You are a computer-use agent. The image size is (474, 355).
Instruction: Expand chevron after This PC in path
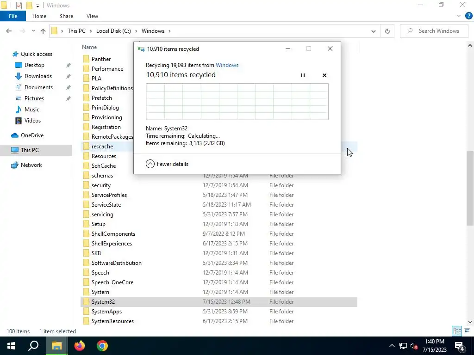pos(91,31)
